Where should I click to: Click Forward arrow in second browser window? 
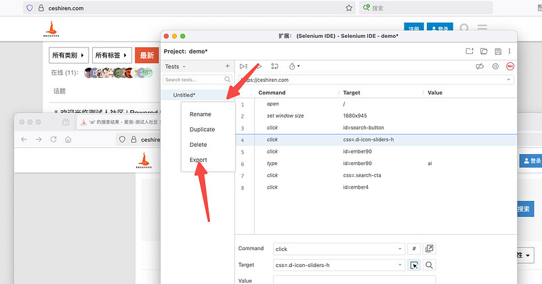tap(39, 139)
